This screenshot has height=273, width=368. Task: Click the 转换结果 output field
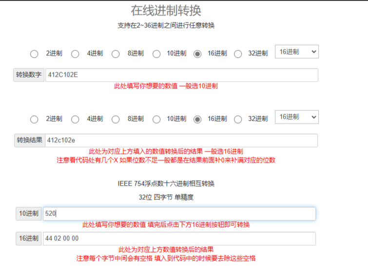coord(181,141)
